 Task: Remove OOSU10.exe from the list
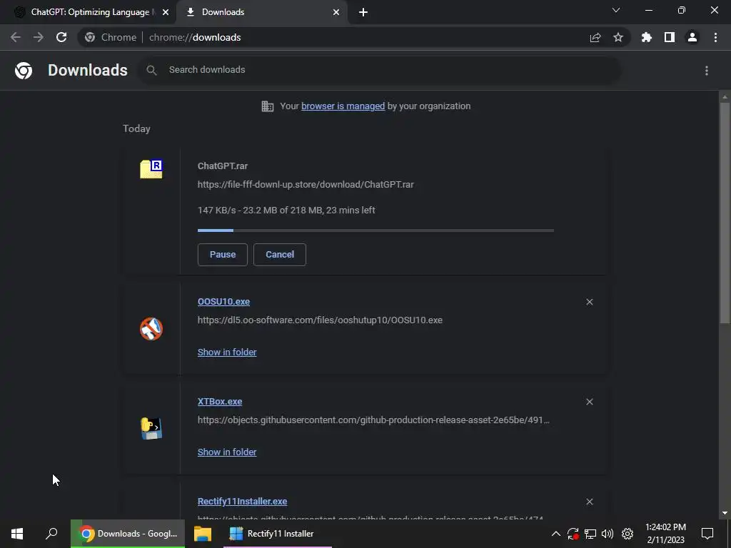(589, 302)
